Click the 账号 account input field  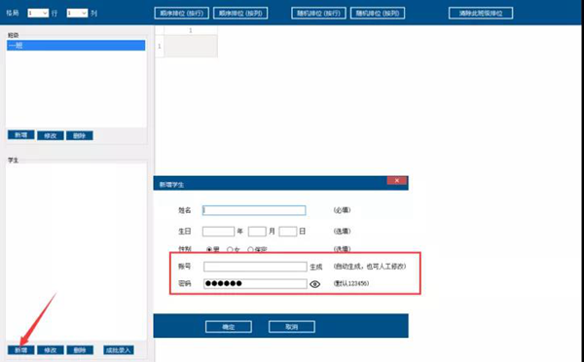tap(255, 267)
